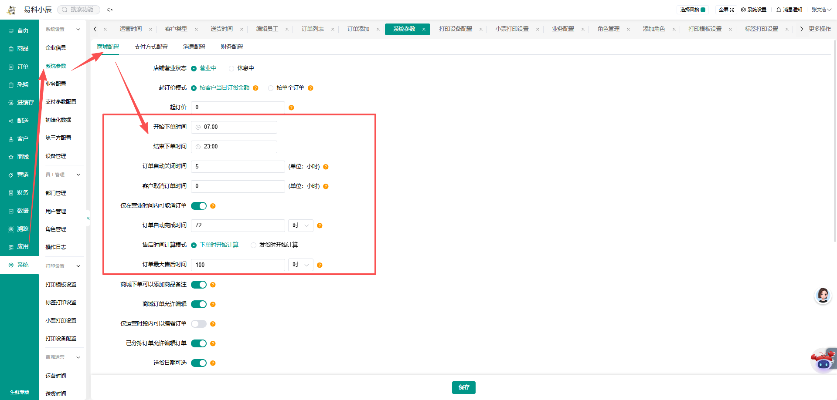Click the mute speaker icon in top bar
This screenshot has width=837, height=400.
[x=110, y=10]
